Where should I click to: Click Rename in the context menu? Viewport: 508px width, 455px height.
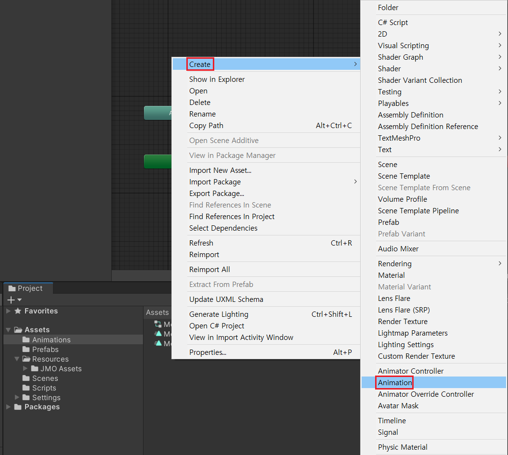coord(266,114)
